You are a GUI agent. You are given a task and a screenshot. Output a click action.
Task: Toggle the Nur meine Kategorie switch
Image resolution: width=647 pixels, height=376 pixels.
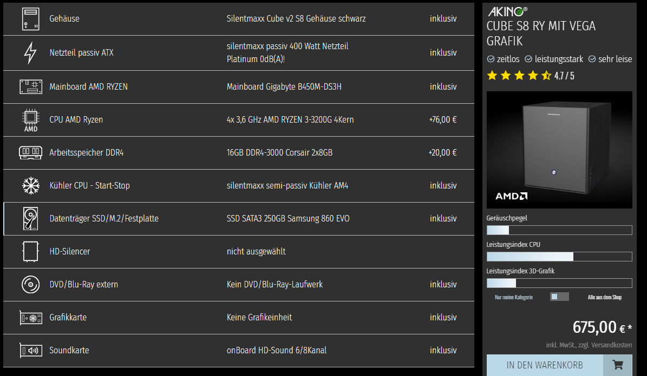[x=559, y=297]
